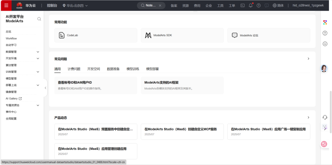This screenshot has height=165, width=332.
Task: Switch to the 数据准备 tab
Action: 113,69
